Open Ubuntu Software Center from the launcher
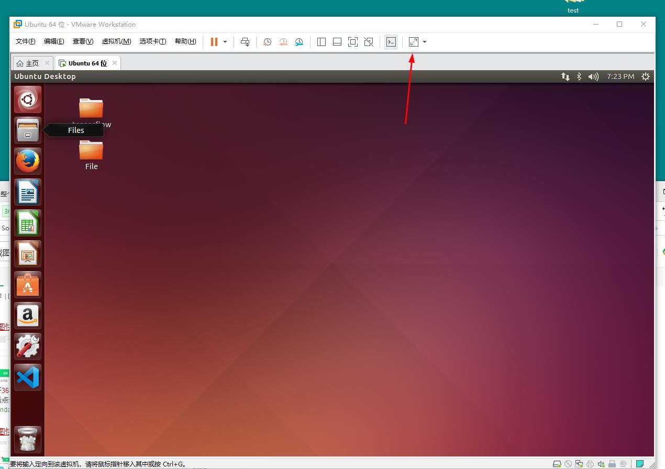Image resolution: width=665 pixels, height=469 pixels. click(x=27, y=285)
